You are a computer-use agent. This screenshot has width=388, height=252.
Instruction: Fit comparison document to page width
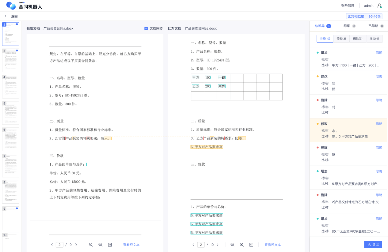tap(251, 245)
